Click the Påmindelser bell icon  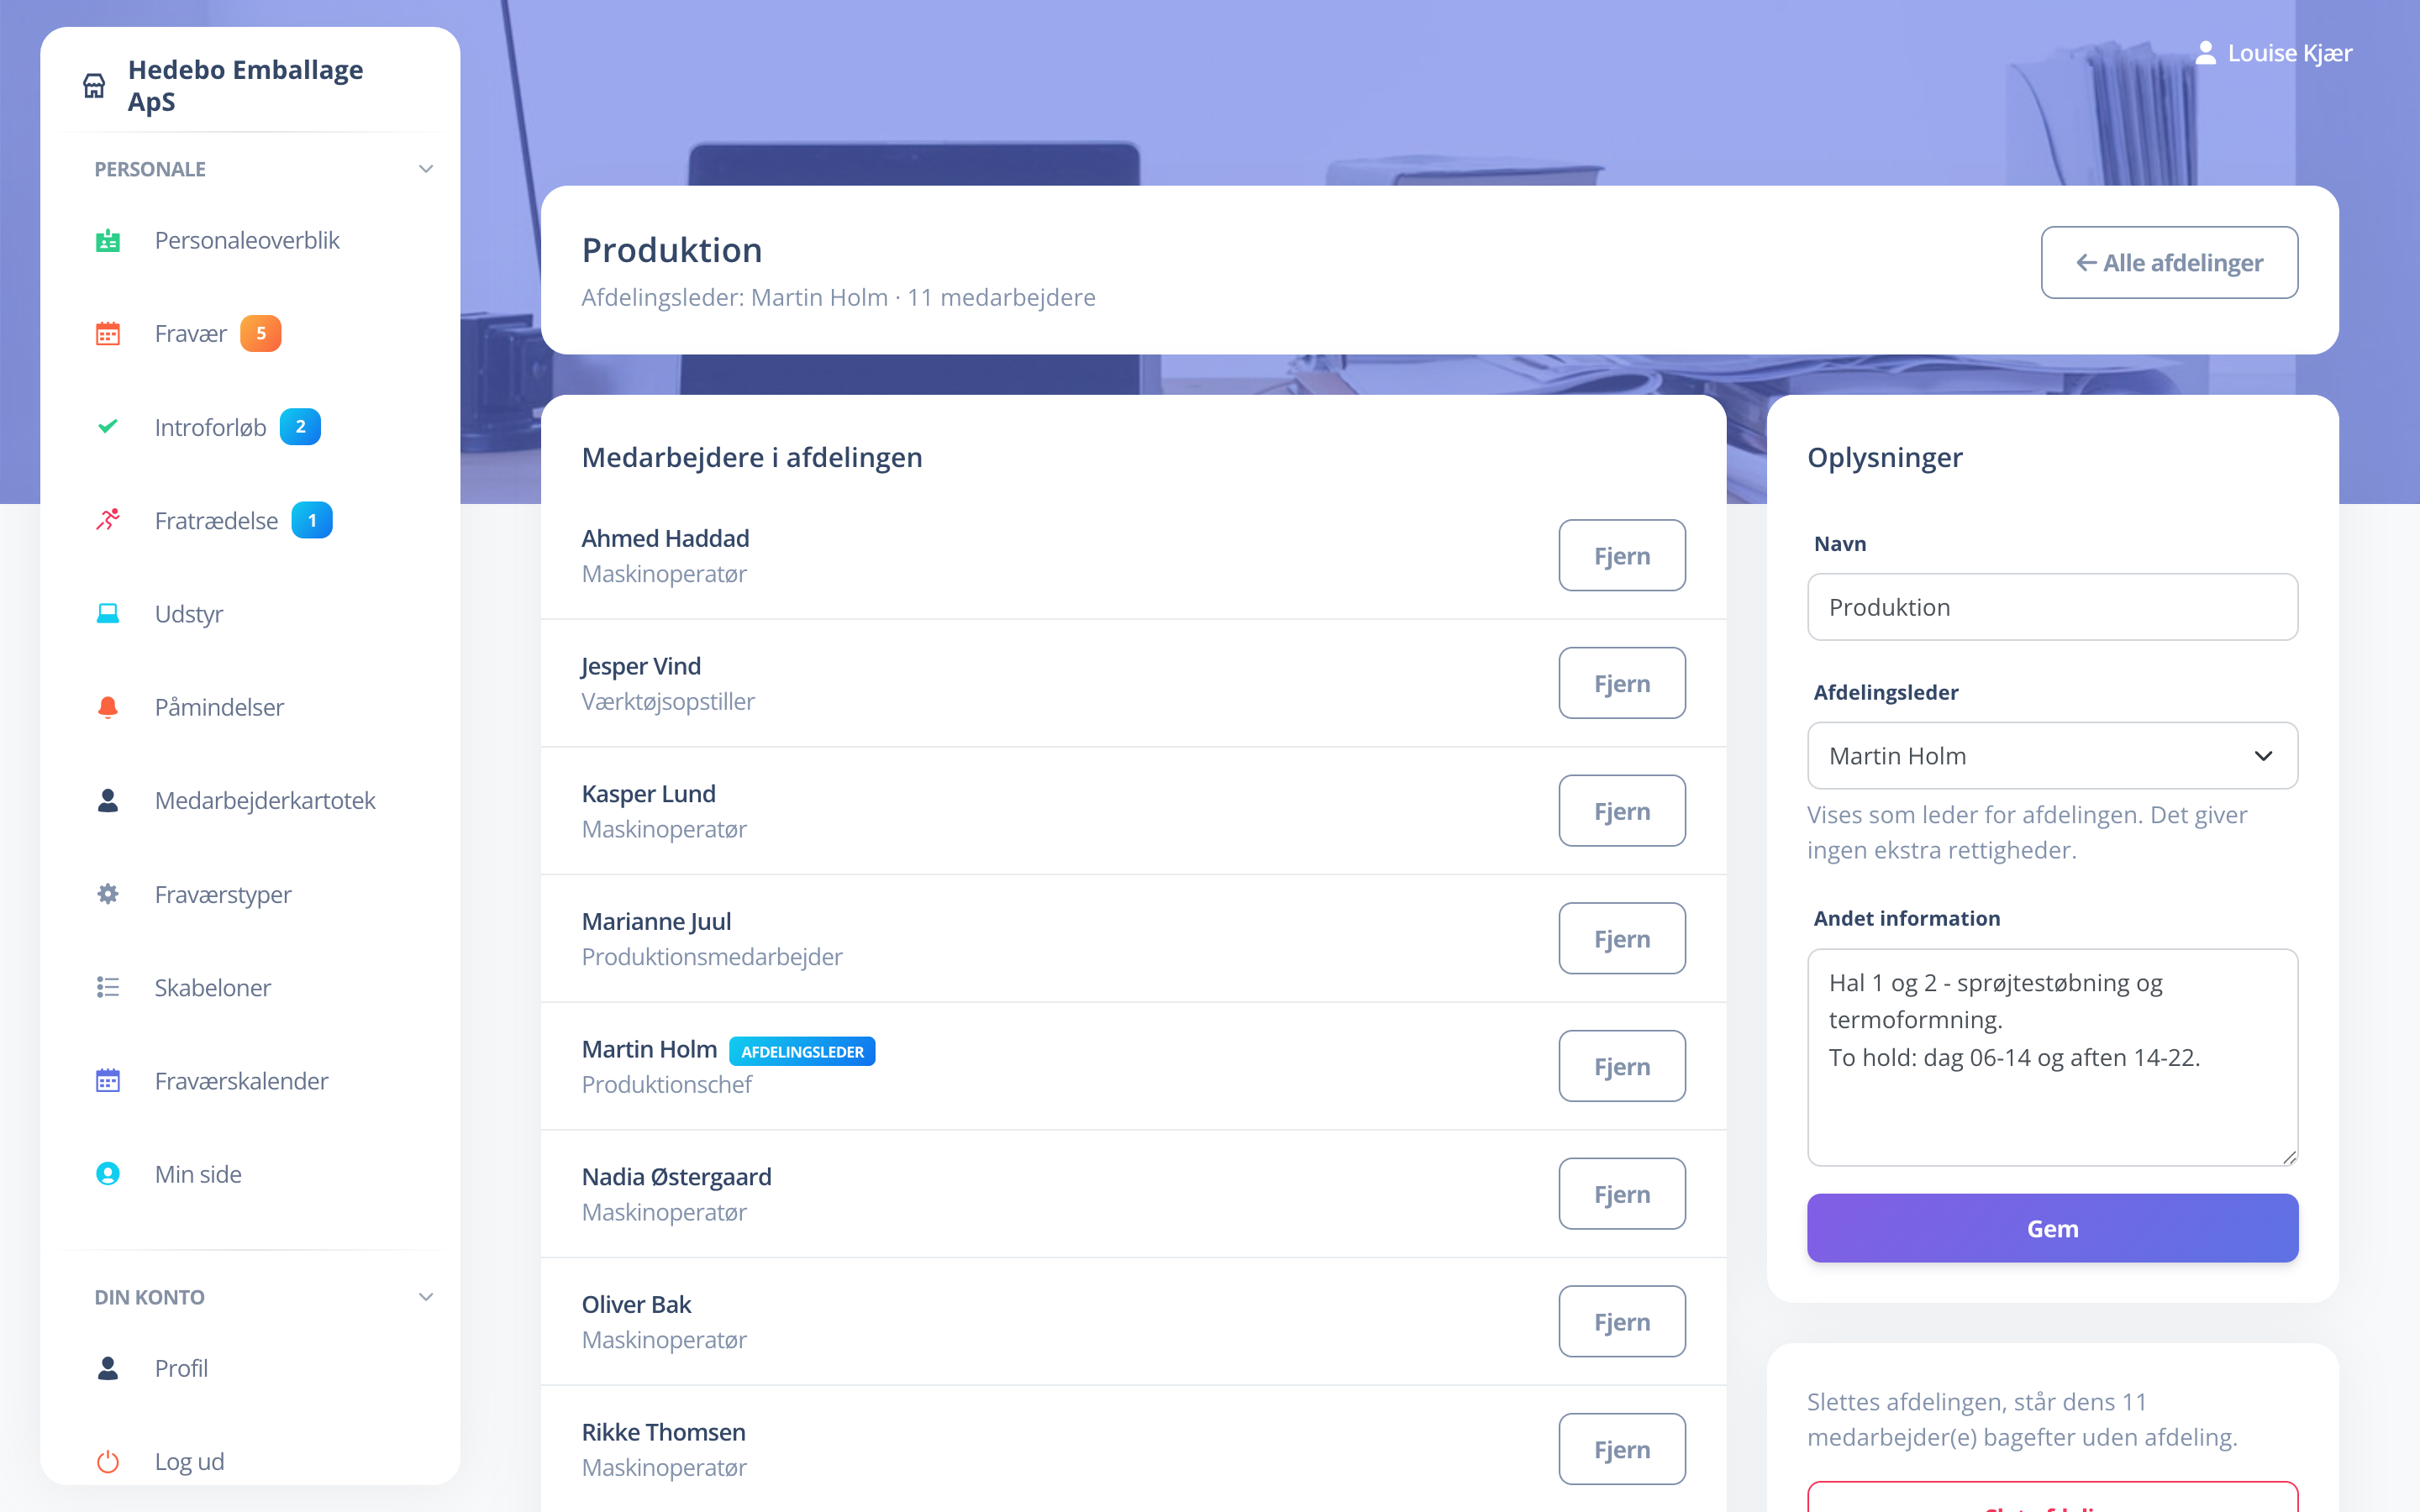pyautogui.click(x=108, y=707)
